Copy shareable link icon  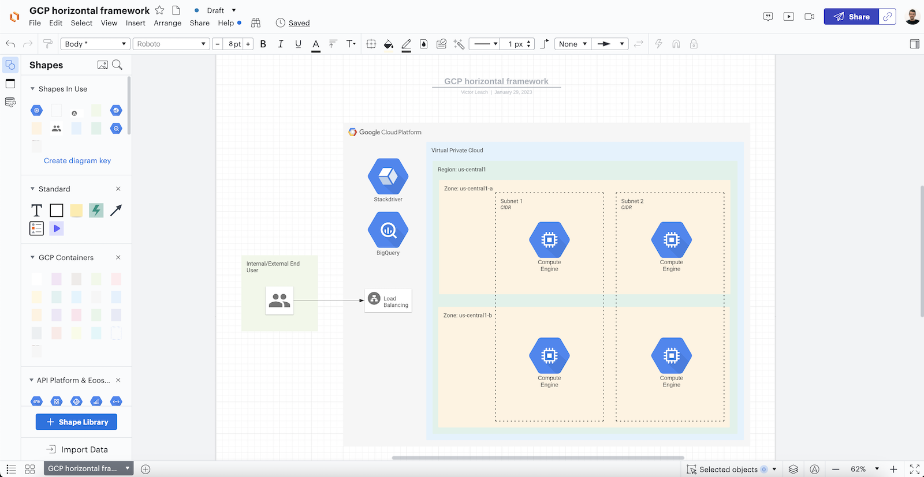(x=888, y=17)
